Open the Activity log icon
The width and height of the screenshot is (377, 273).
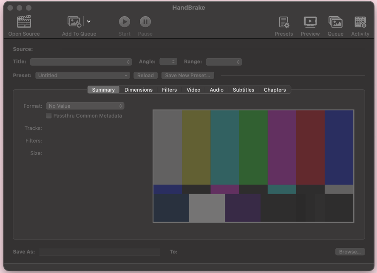[360, 22]
